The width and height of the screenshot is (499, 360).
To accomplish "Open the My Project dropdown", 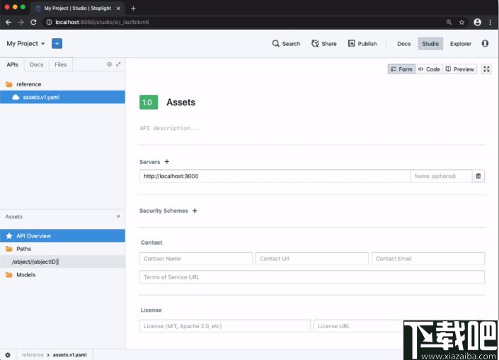I will (25, 44).
